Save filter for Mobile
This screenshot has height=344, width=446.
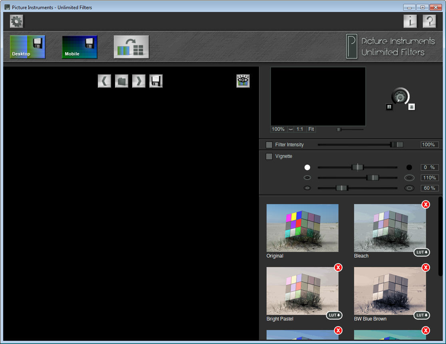pos(80,47)
